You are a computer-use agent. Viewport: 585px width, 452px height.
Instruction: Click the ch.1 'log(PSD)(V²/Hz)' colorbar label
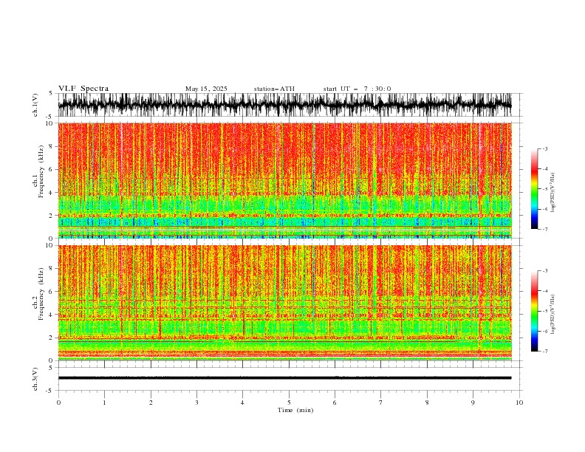553,193
